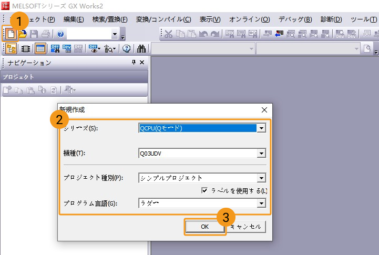Open the Tools (T) menu
This screenshot has height=255, width=379.
[x=364, y=19]
